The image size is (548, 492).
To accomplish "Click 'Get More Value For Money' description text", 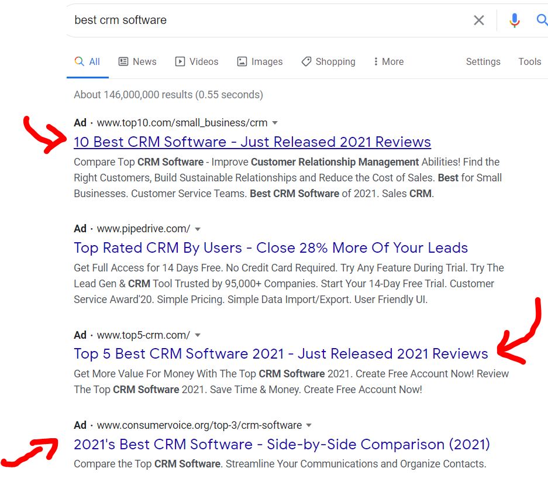I will pyautogui.click(x=291, y=382).
